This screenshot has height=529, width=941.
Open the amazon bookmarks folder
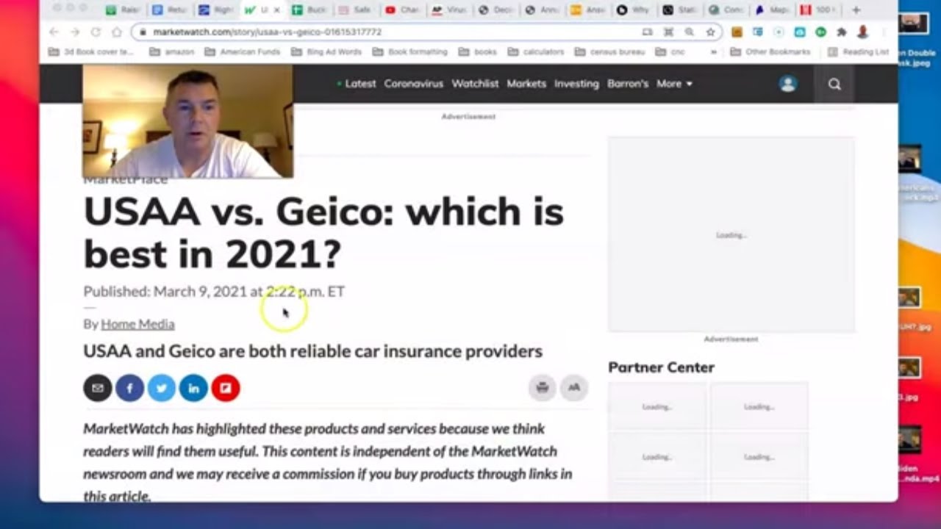(x=173, y=52)
